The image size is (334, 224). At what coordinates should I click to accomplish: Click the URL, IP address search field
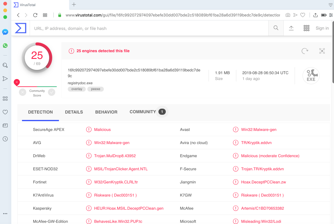tap(150, 28)
